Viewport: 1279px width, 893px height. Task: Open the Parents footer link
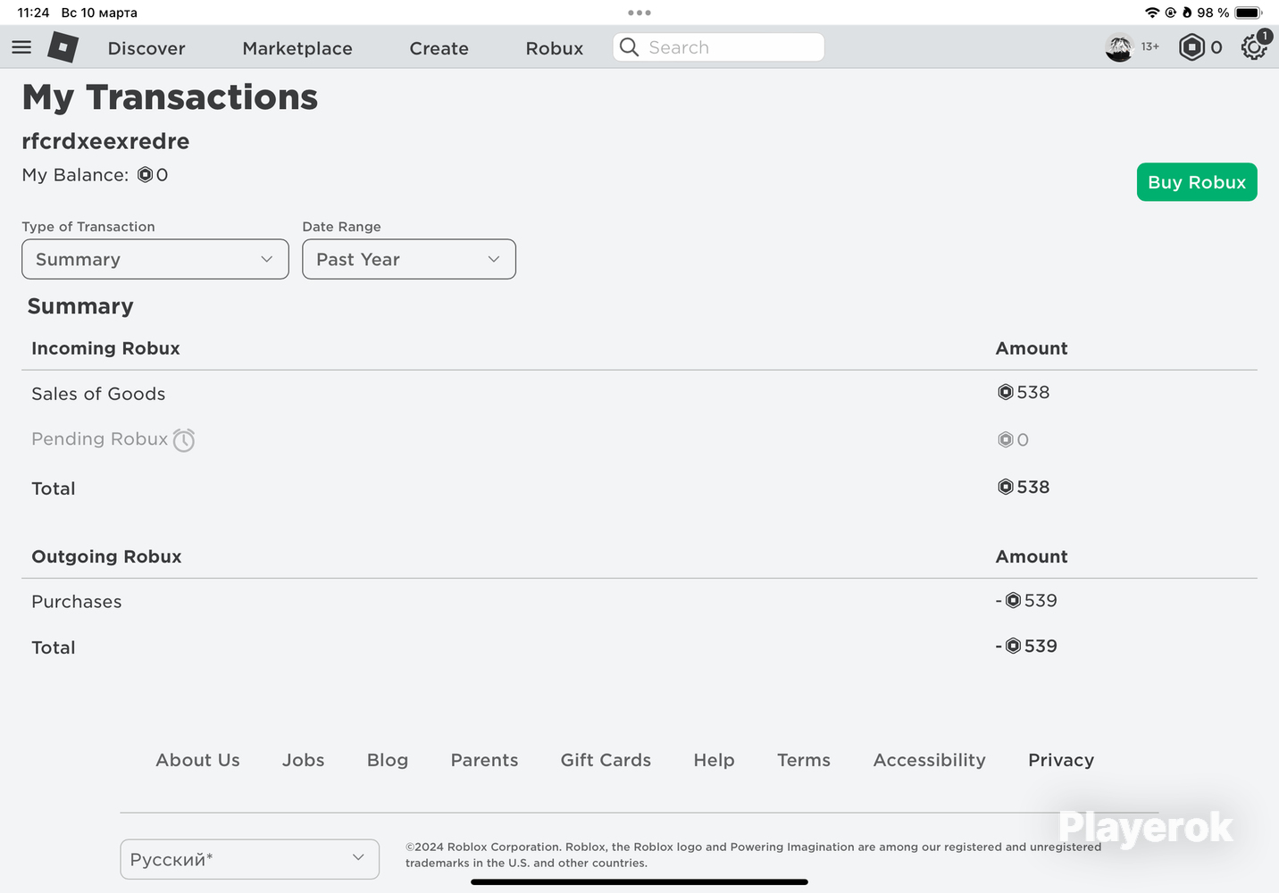coord(485,760)
